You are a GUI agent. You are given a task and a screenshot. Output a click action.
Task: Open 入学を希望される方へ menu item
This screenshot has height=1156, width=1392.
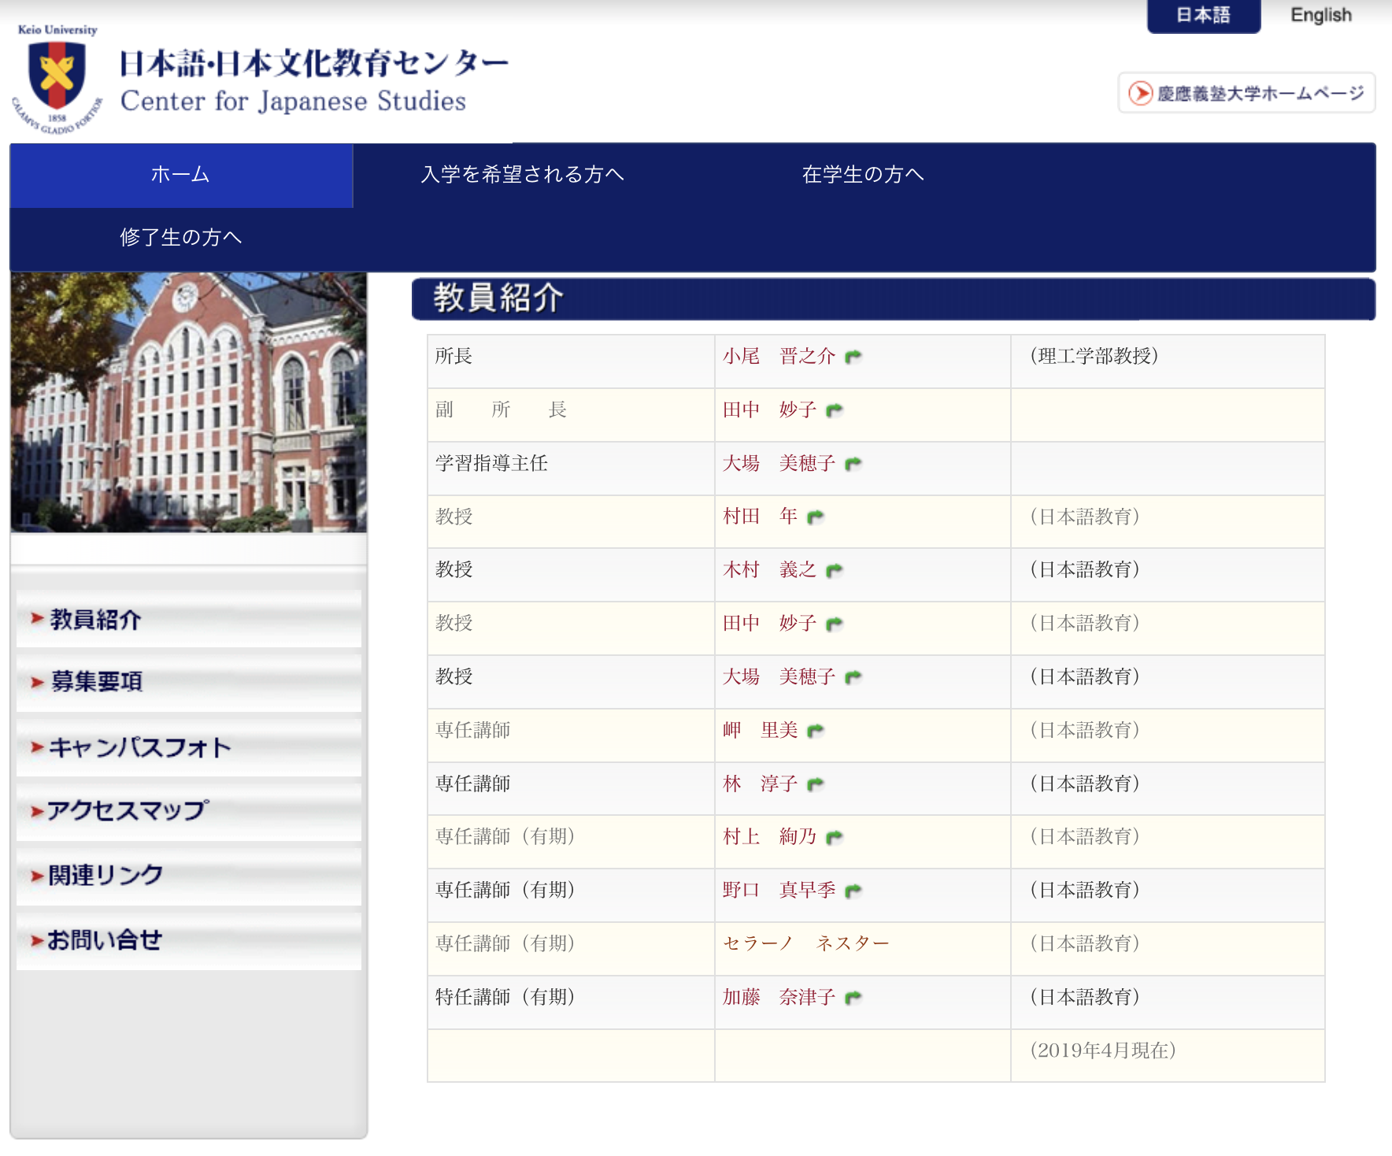click(523, 175)
